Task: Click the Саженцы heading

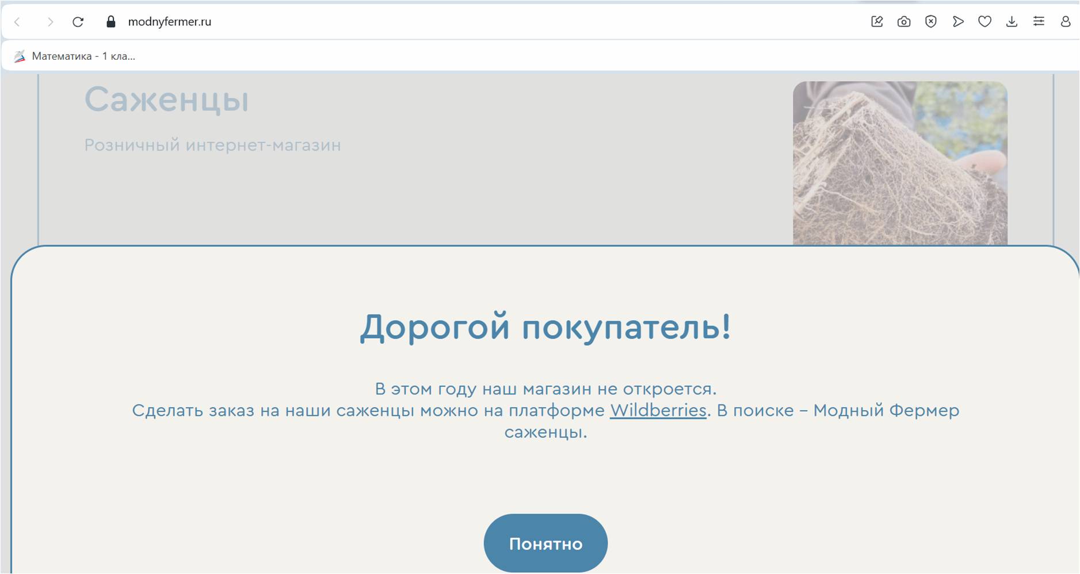Action: (167, 100)
